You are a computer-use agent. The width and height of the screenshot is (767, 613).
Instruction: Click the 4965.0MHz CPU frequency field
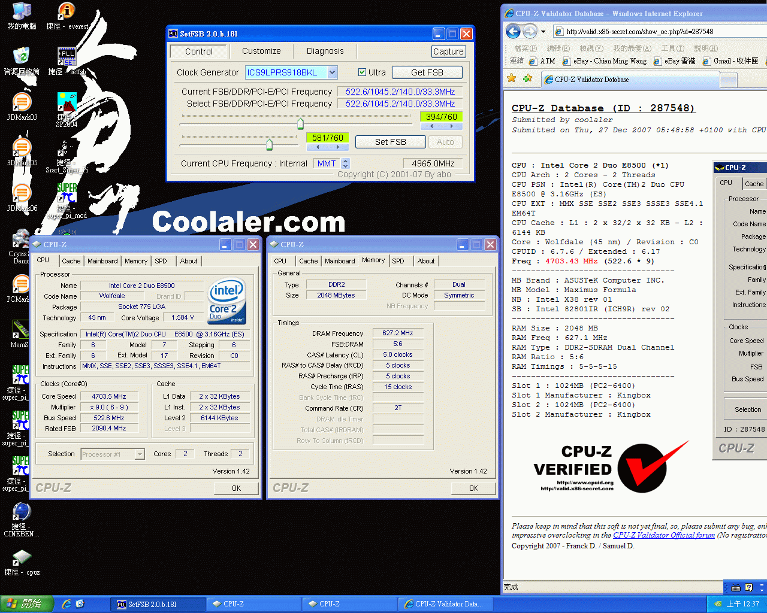[x=433, y=163]
